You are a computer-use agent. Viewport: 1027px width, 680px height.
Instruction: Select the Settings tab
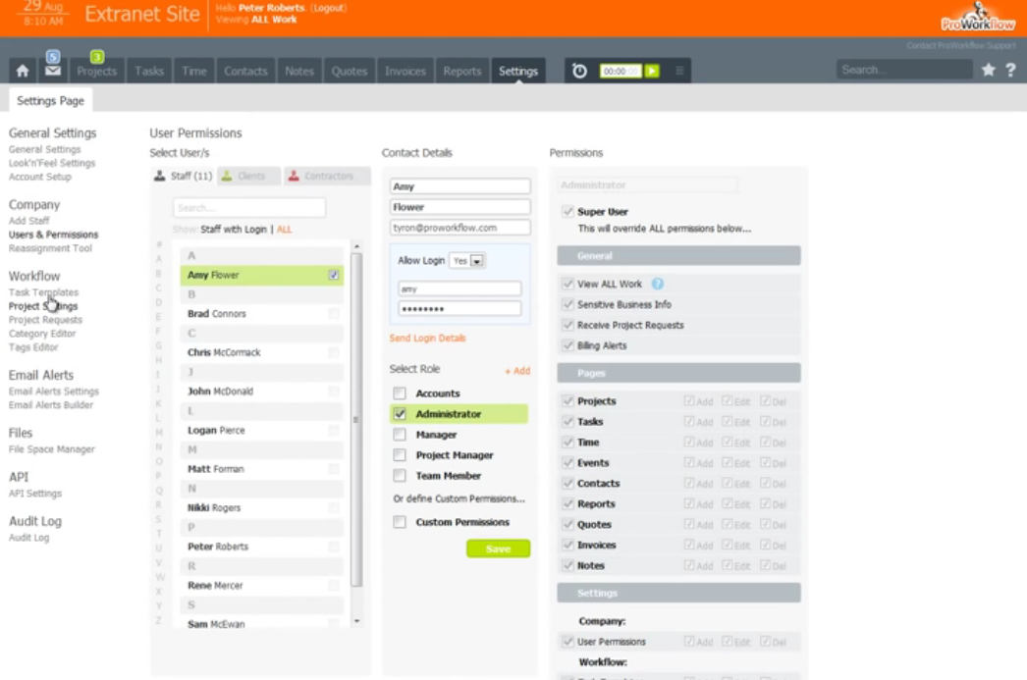pos(518,72)
